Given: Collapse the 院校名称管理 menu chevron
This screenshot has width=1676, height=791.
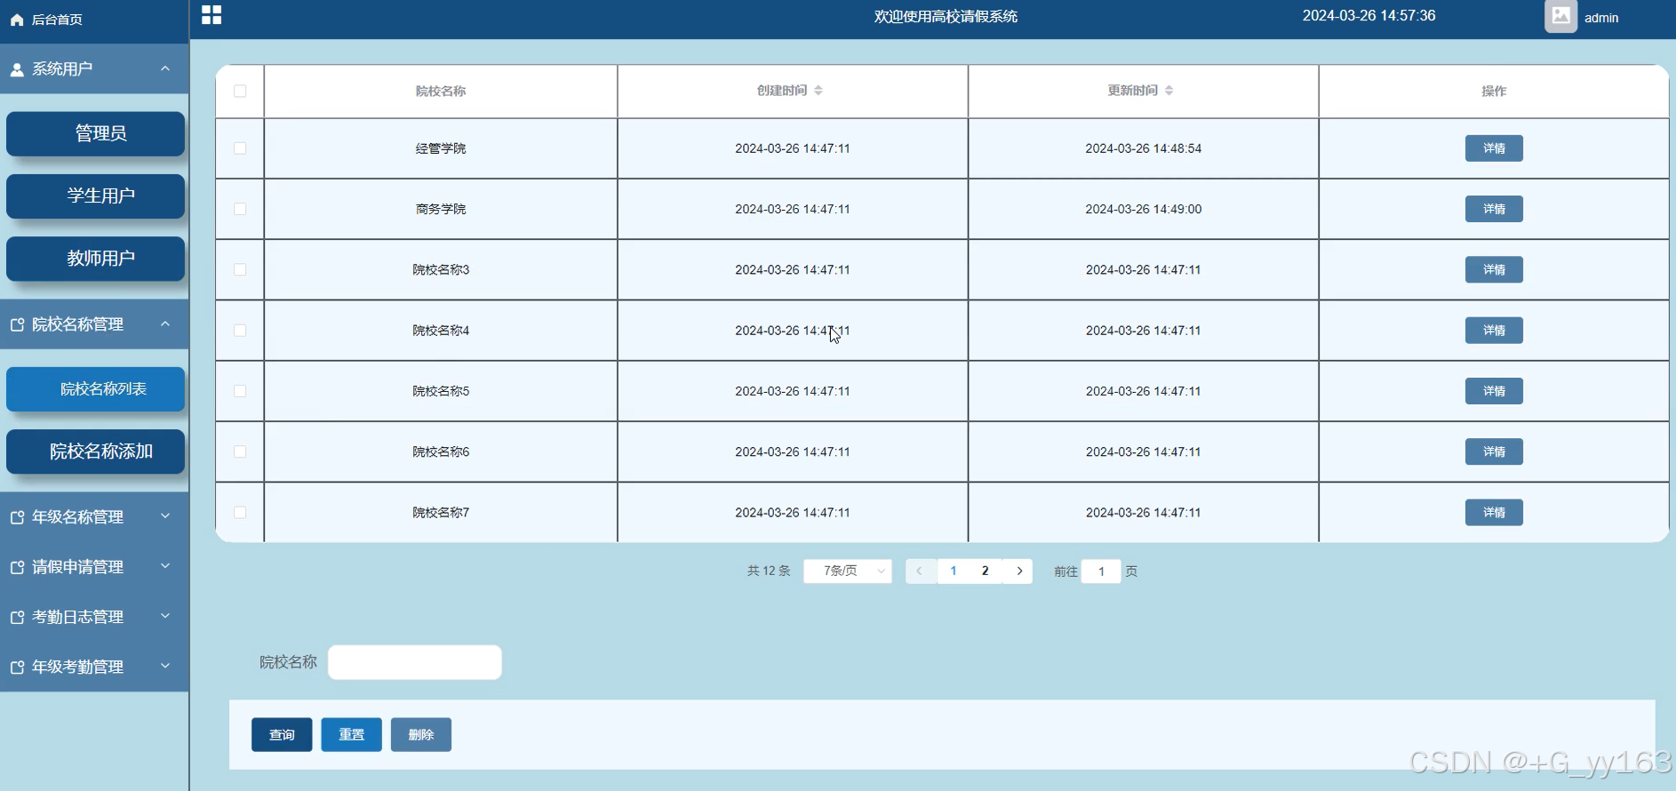Looking at the screenshot, I should click(x=165, y=324).
